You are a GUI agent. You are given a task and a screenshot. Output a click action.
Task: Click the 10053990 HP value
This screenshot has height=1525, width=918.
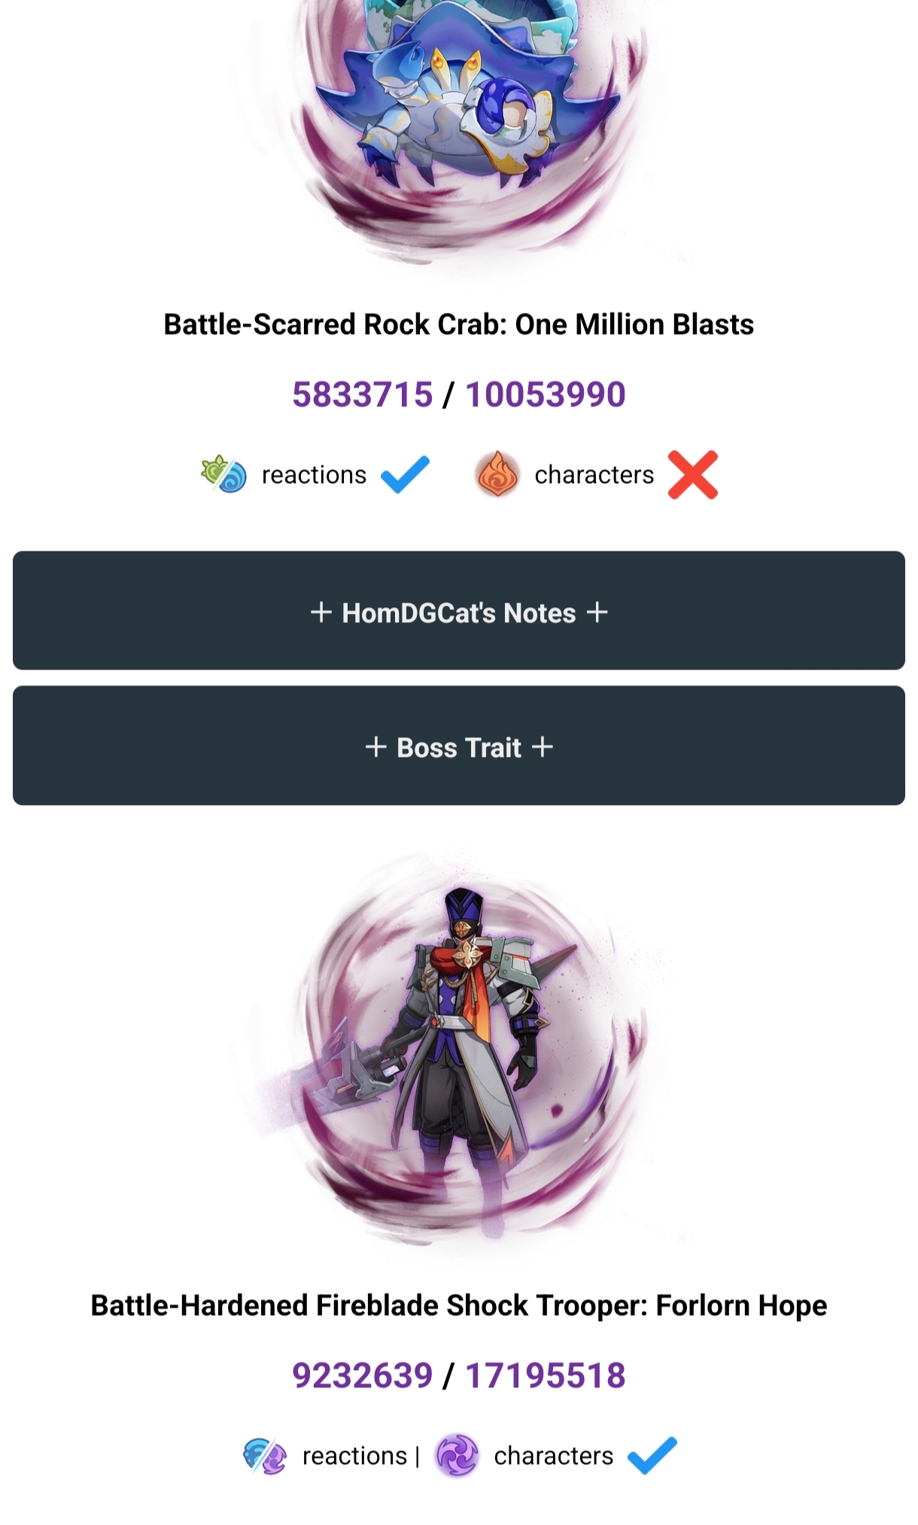click(x=546, y=394)
